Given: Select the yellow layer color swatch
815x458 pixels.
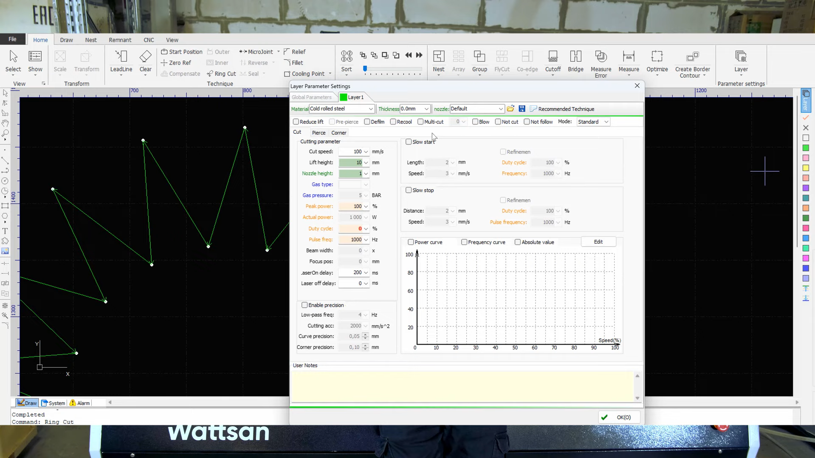Looking at the screenshot, I should [x=806, y=168].
